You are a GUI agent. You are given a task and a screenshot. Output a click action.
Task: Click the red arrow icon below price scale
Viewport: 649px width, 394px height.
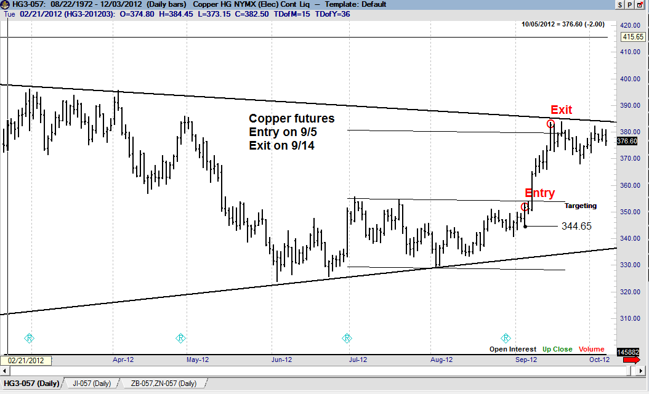click(631, 360)
